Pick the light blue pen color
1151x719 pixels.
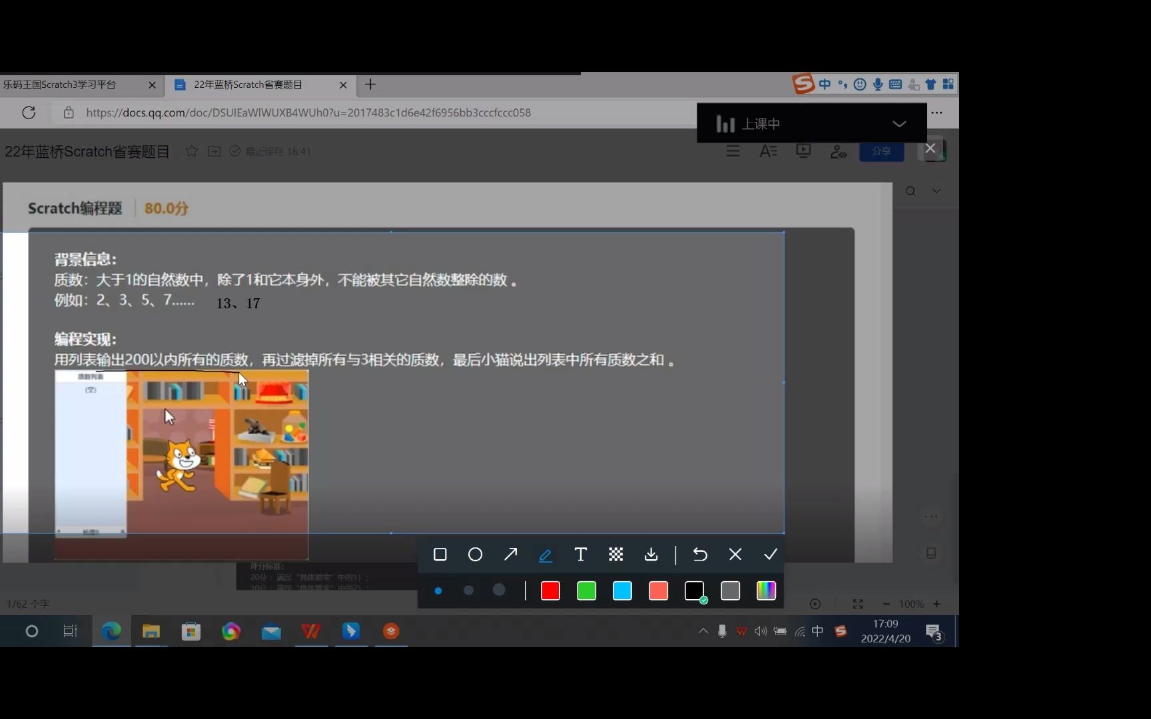click(x=622, y=591)
